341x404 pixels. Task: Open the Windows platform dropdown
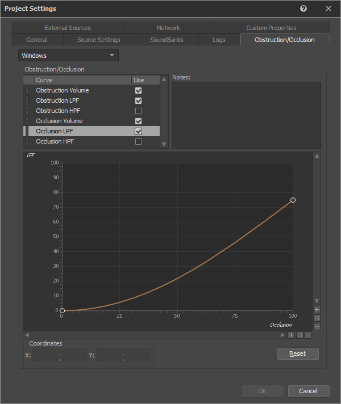(69, 56)
